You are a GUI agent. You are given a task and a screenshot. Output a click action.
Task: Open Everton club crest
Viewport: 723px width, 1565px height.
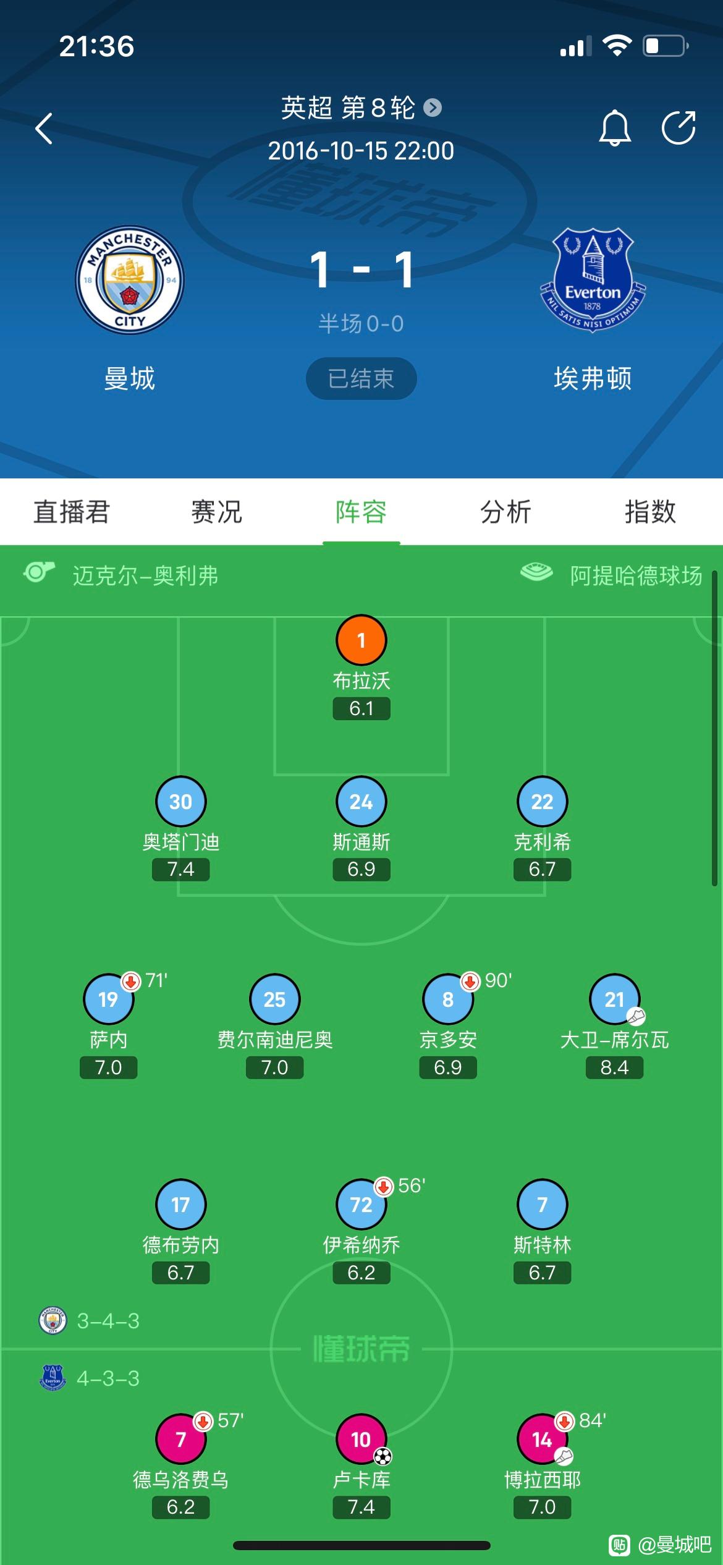593,280
